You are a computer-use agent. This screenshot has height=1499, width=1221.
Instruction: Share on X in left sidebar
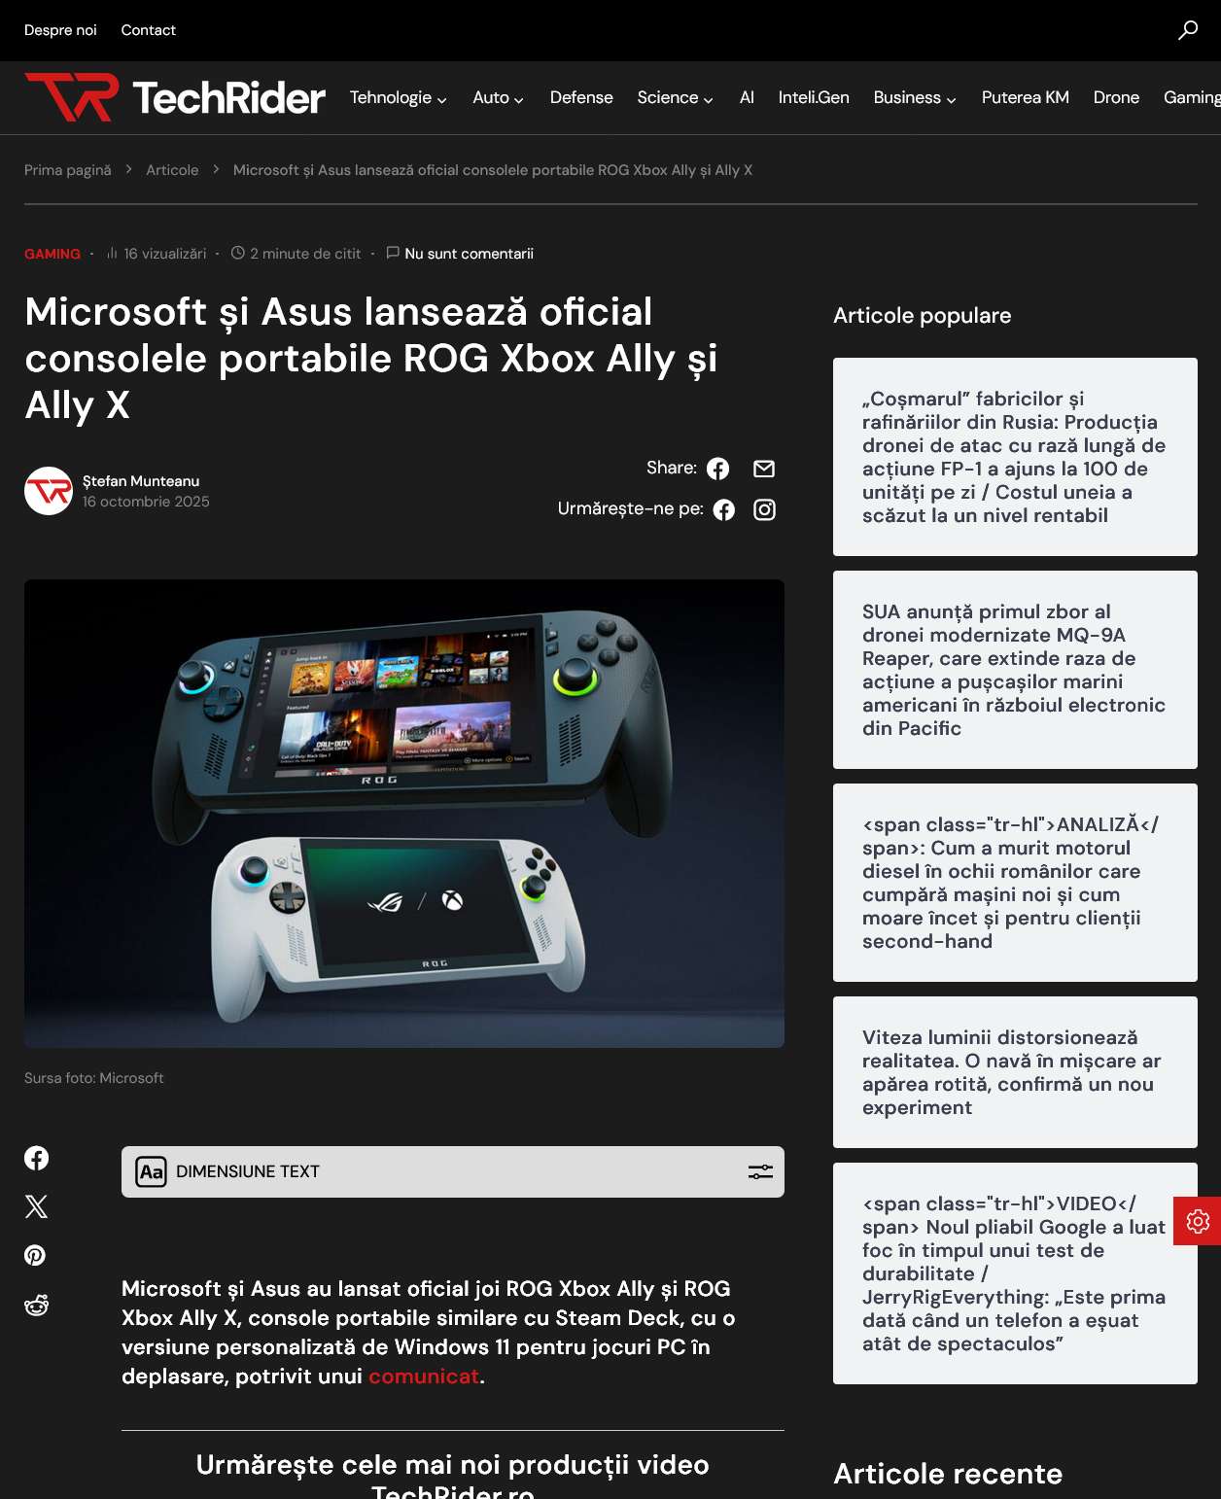pos(36,1206)
